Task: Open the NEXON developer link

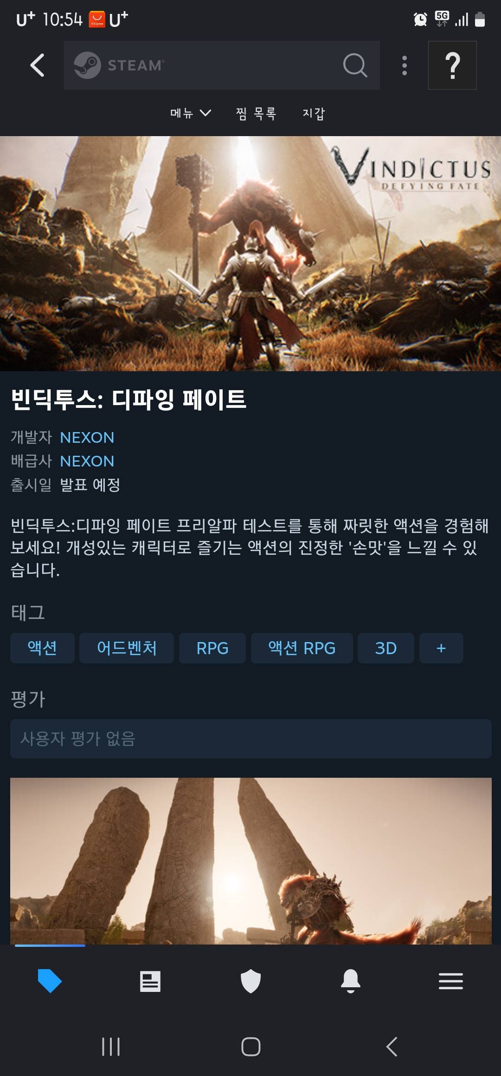Action: tap(87, 437)
